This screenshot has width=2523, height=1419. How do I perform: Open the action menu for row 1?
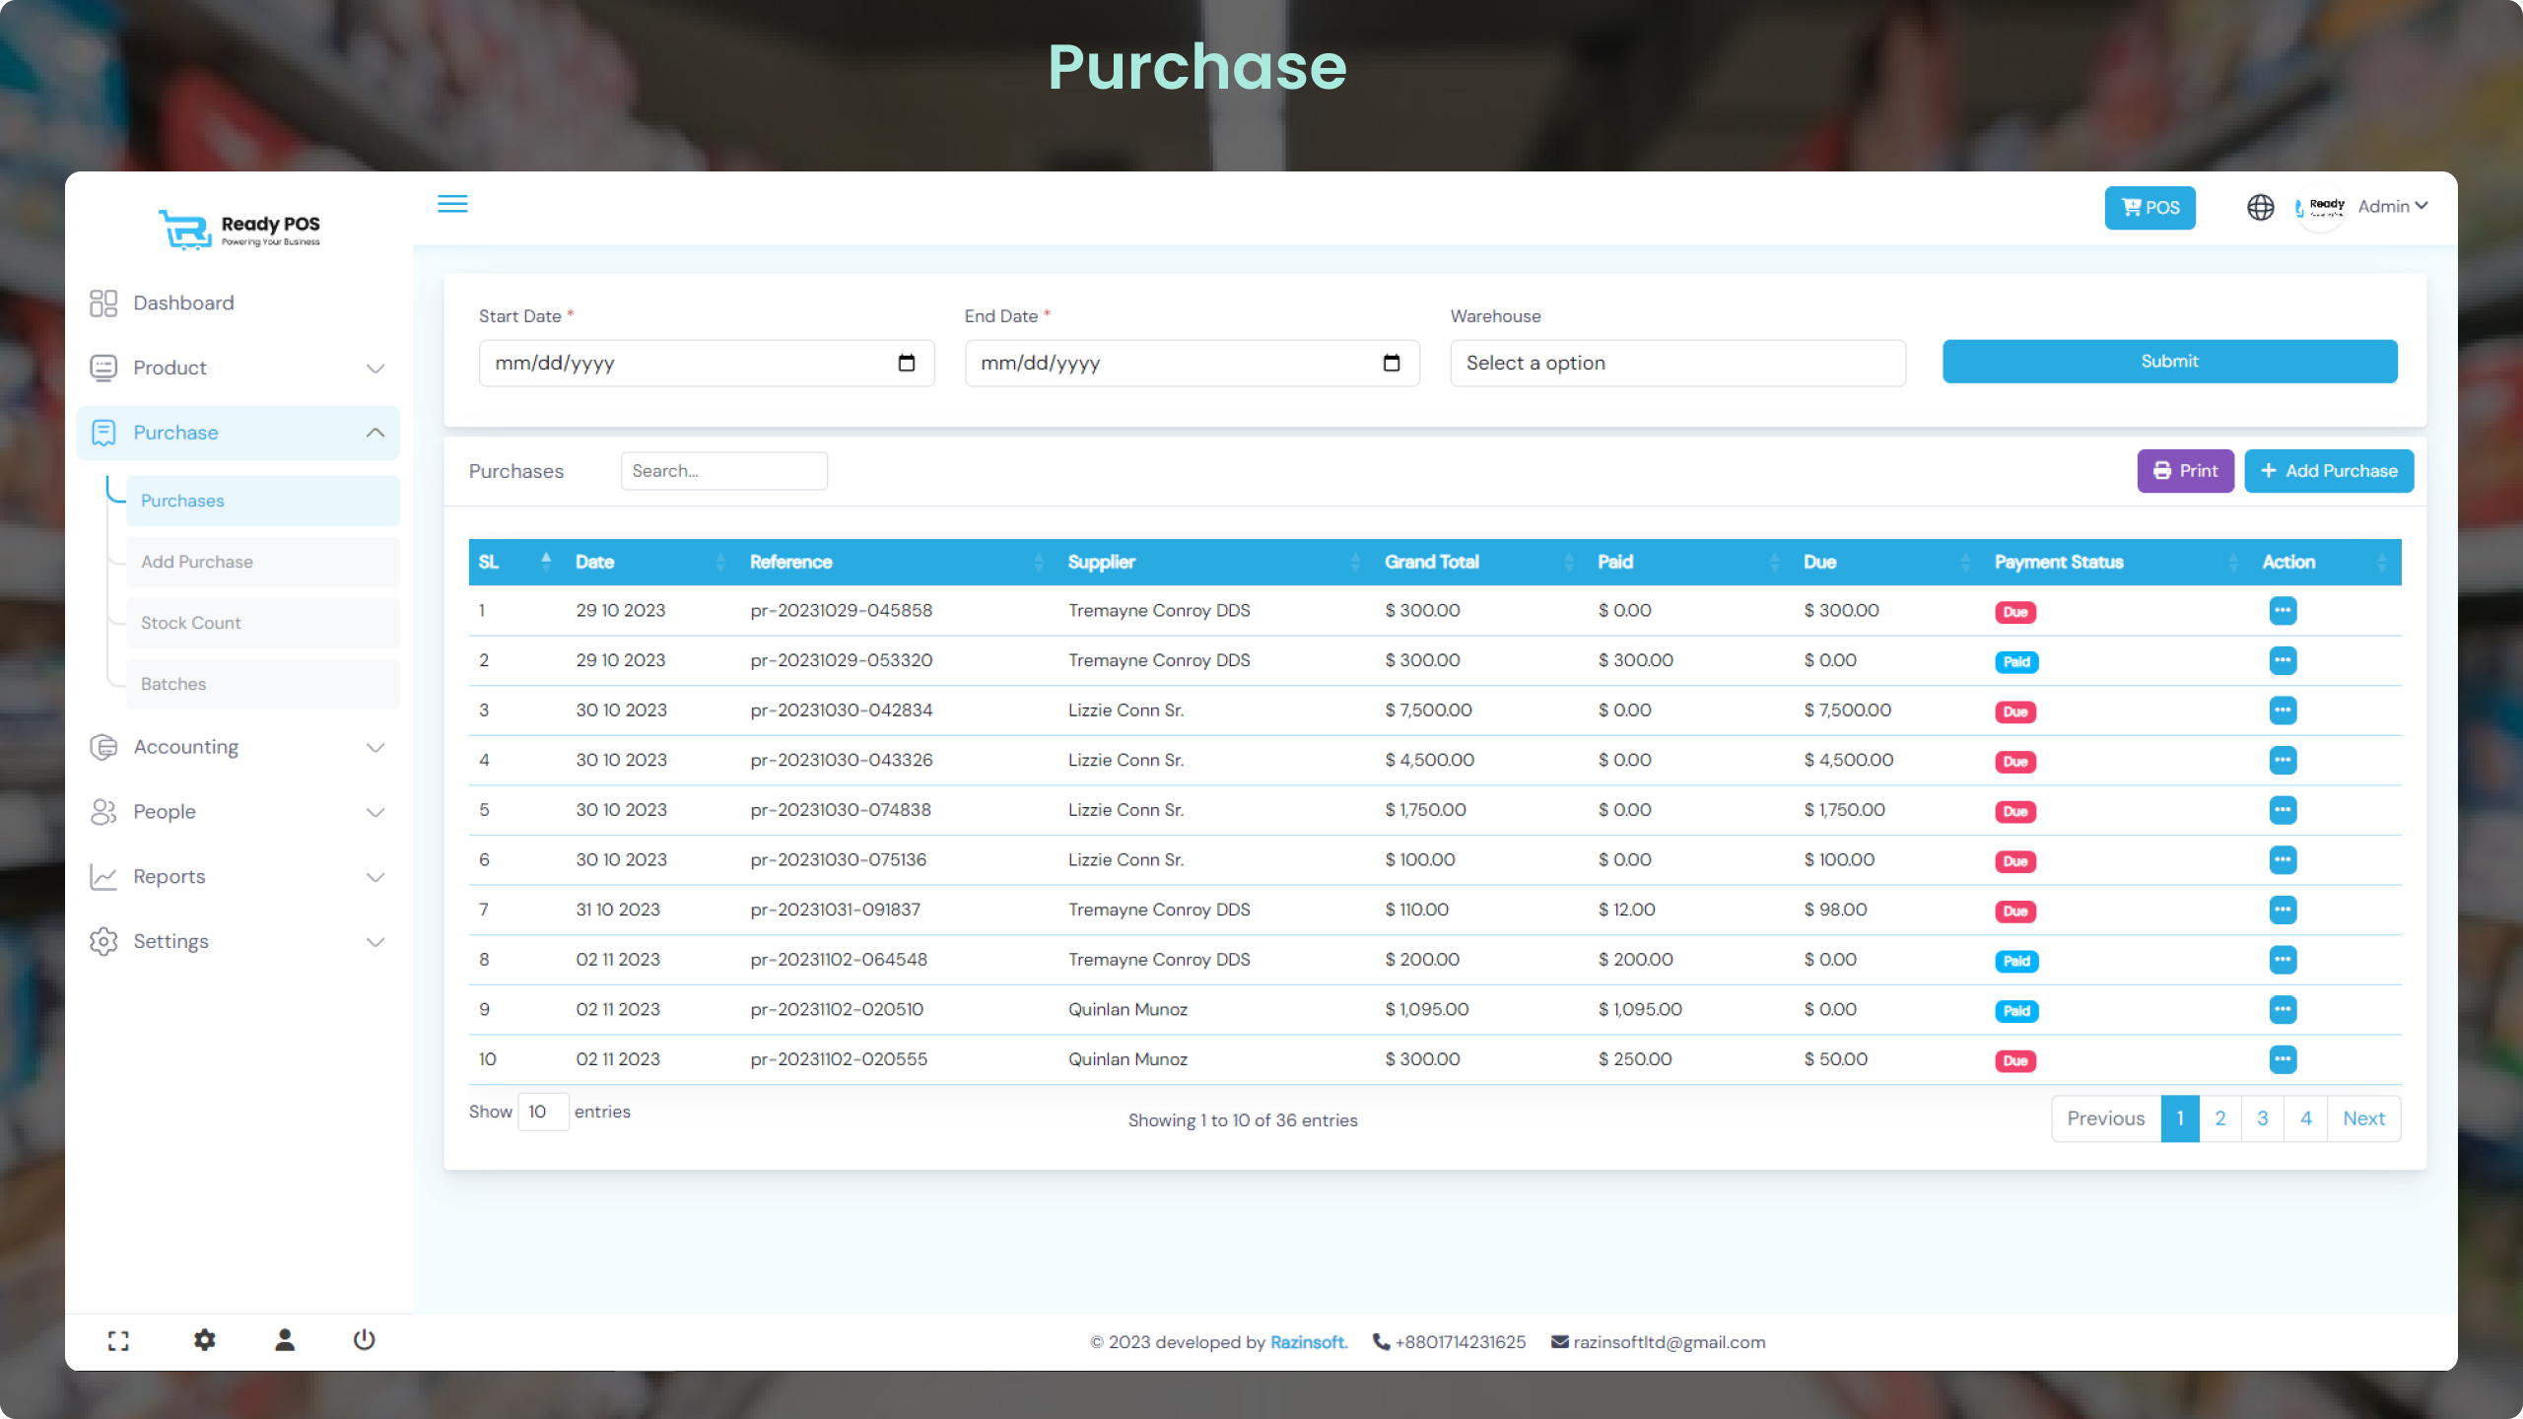(x=2284, y=610)
